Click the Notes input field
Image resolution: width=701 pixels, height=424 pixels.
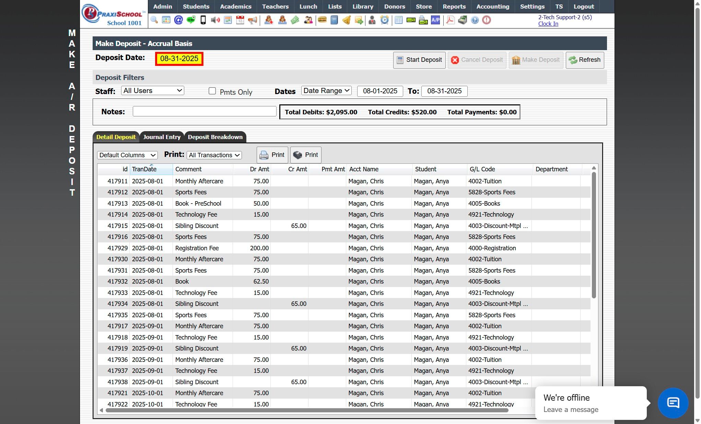point(205,112)
